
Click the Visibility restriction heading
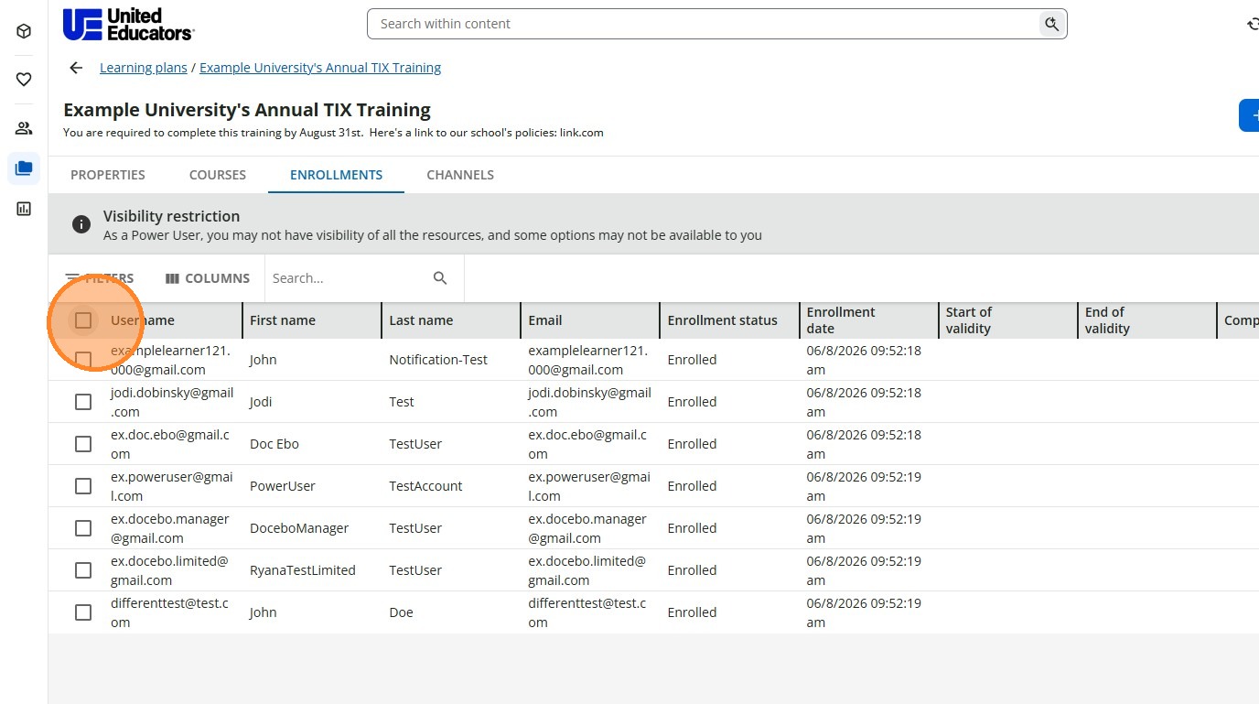(x=171, y=216)
